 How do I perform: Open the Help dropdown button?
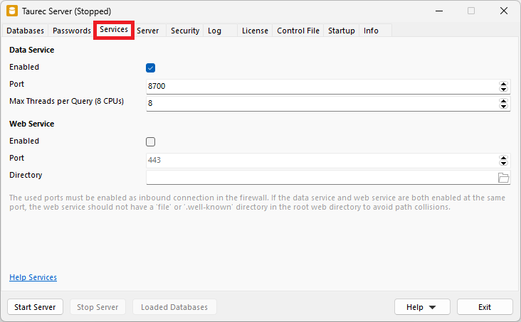422,307
